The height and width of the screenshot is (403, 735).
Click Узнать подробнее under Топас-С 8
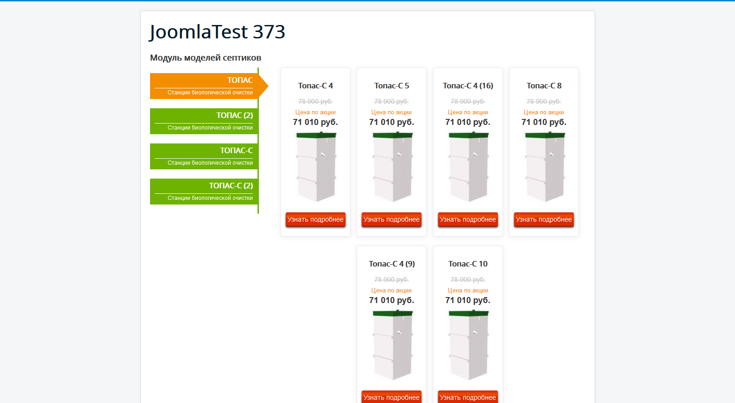[x=544, y=219]
